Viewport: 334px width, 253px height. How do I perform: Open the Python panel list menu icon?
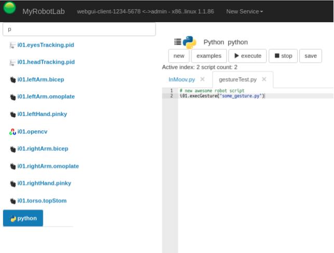[178, 42]
